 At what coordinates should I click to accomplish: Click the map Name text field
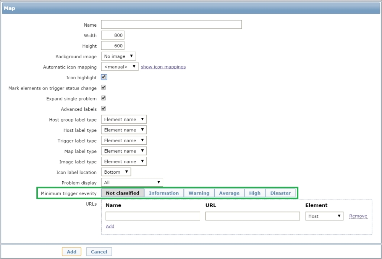coord(172,25)
